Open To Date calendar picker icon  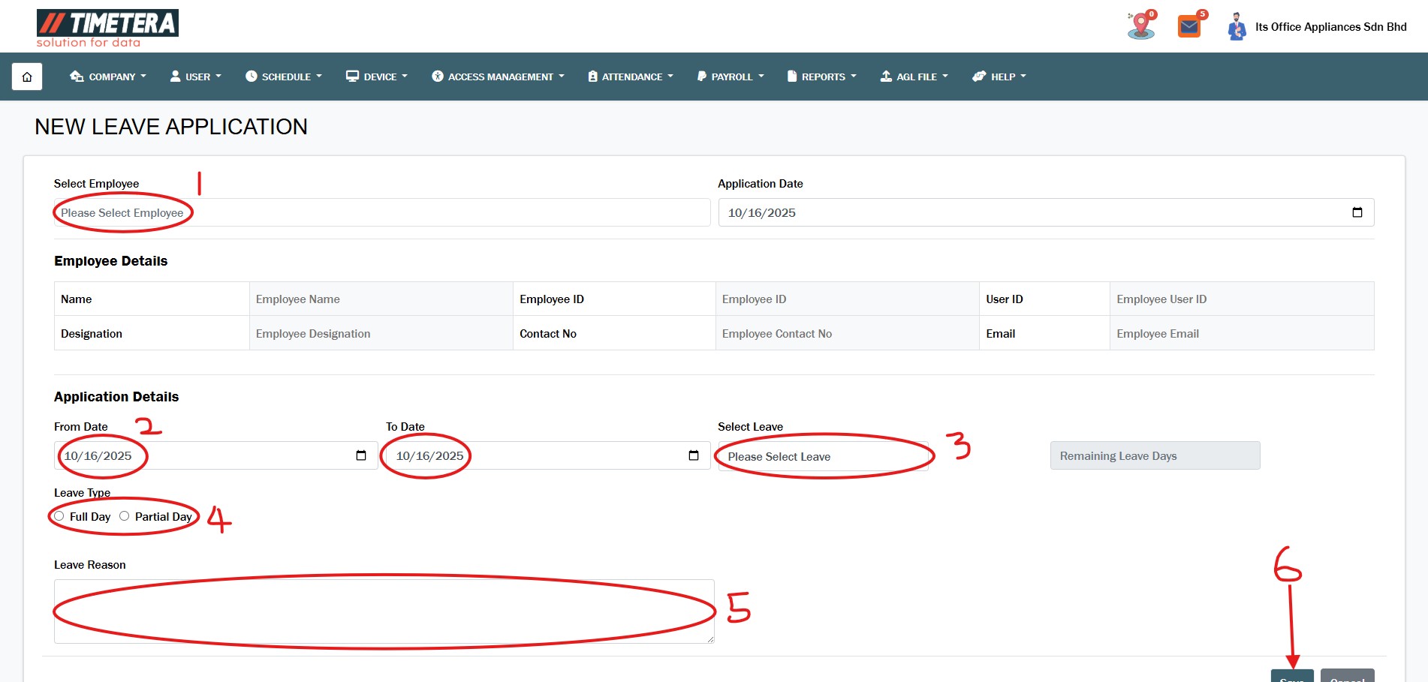click(693, 455)
